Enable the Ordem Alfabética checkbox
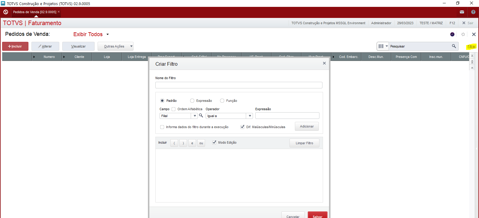479x218 pixels. pyautogui.click(x=174, y=109)
